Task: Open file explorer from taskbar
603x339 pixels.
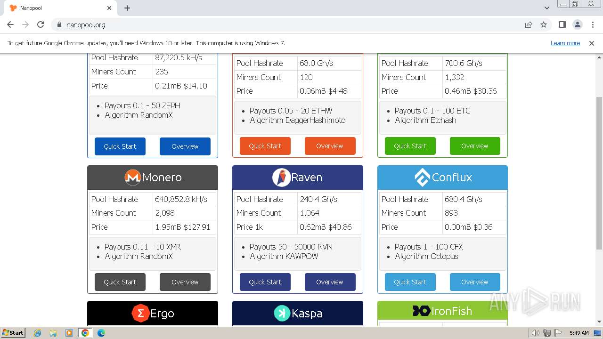Action: point(53,333)
